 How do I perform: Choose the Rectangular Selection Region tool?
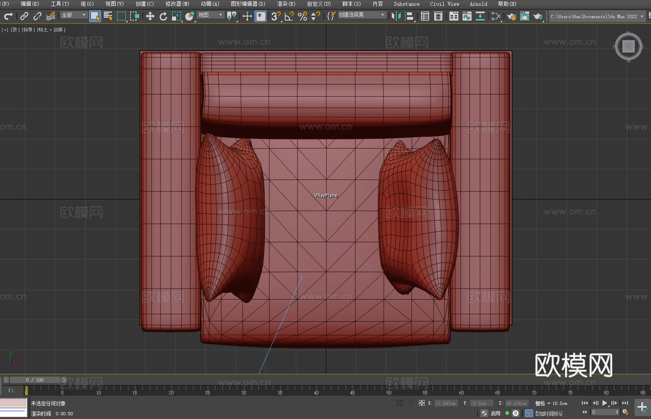121,16
